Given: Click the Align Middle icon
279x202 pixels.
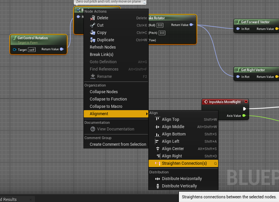Looking at the screenshot, I should (158, 127).
